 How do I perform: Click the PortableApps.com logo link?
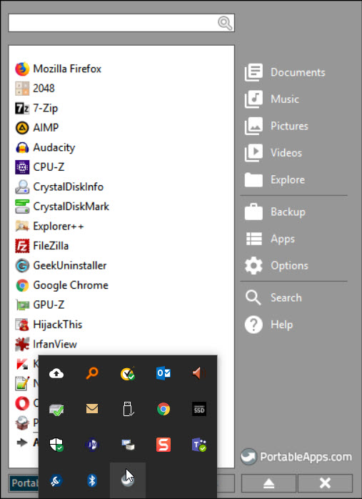click(x=296, y=457)
